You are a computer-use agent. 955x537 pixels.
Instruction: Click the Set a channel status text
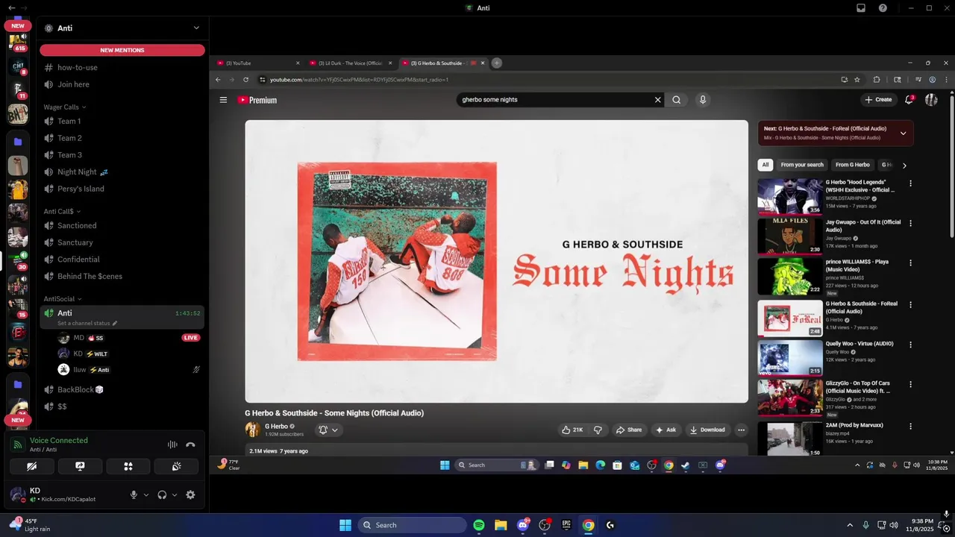(x=84, y=324)
